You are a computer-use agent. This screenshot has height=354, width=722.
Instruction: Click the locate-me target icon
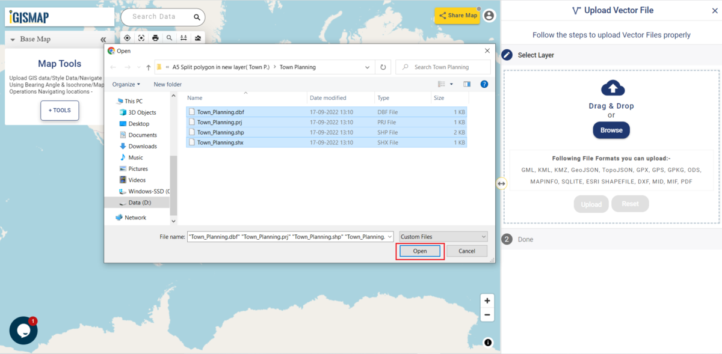click(x=128, y=38)
